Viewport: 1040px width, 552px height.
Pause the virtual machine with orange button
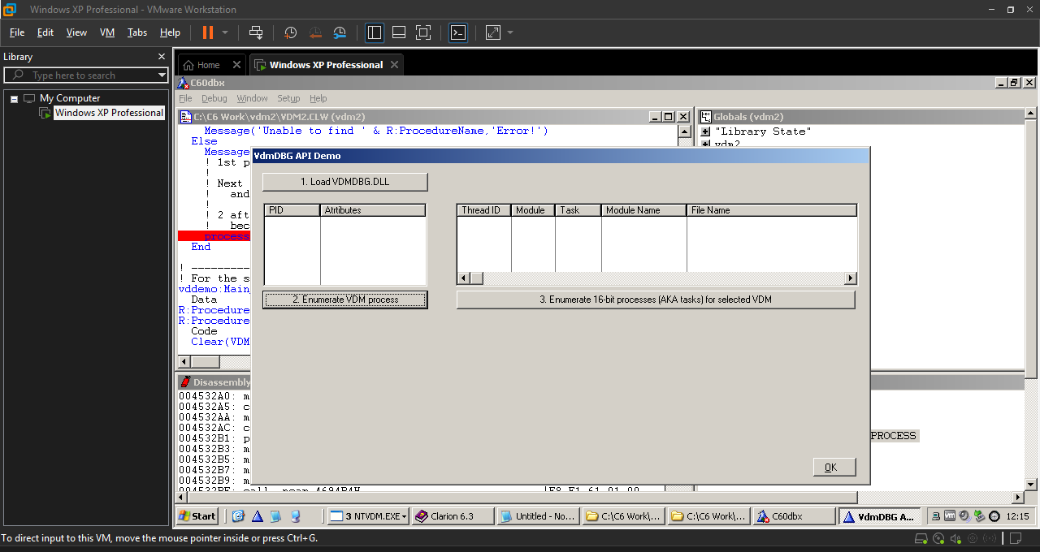208,32
